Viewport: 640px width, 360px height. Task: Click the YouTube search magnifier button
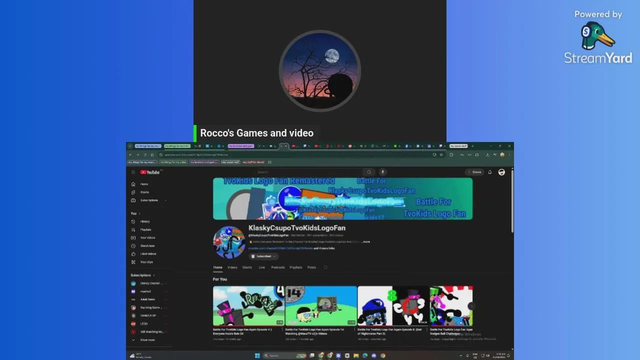point(369,172)
